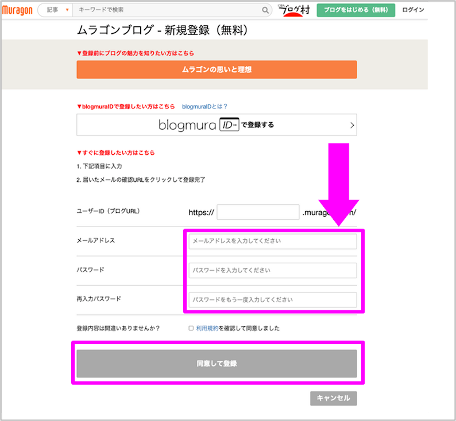The height and width of the screenshot is (421, 456).
Task: Click the 届いたメールの確認URL instruction text
Action: point(141,180)
